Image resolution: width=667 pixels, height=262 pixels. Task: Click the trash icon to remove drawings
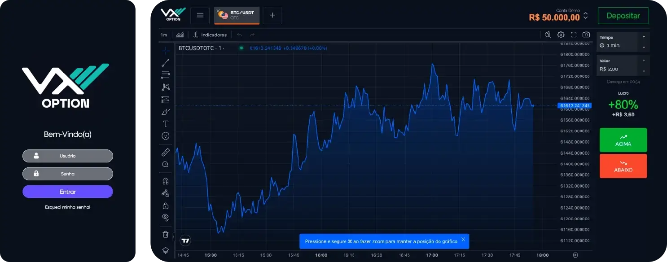point(166,234)
